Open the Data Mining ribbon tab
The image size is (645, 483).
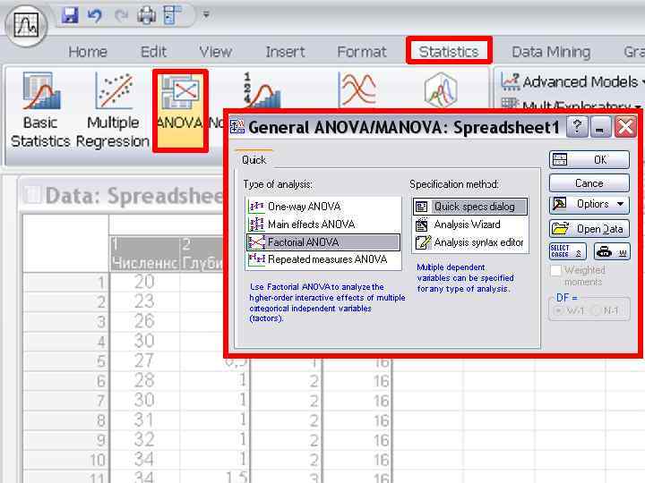[551, 52]
